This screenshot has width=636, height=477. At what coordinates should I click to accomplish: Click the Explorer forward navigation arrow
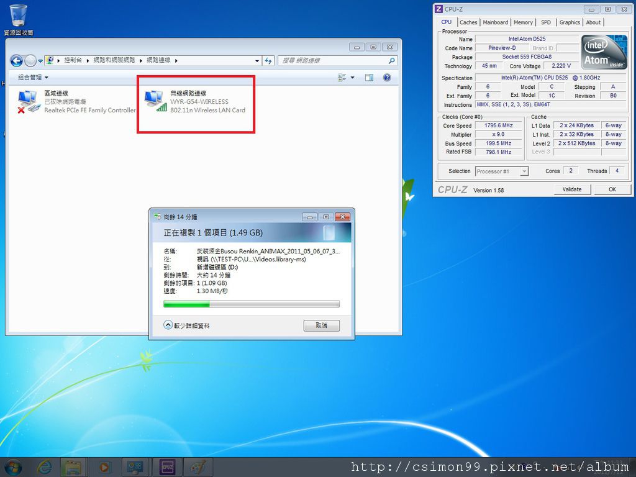pyautogui.click(x=30, y=61)
